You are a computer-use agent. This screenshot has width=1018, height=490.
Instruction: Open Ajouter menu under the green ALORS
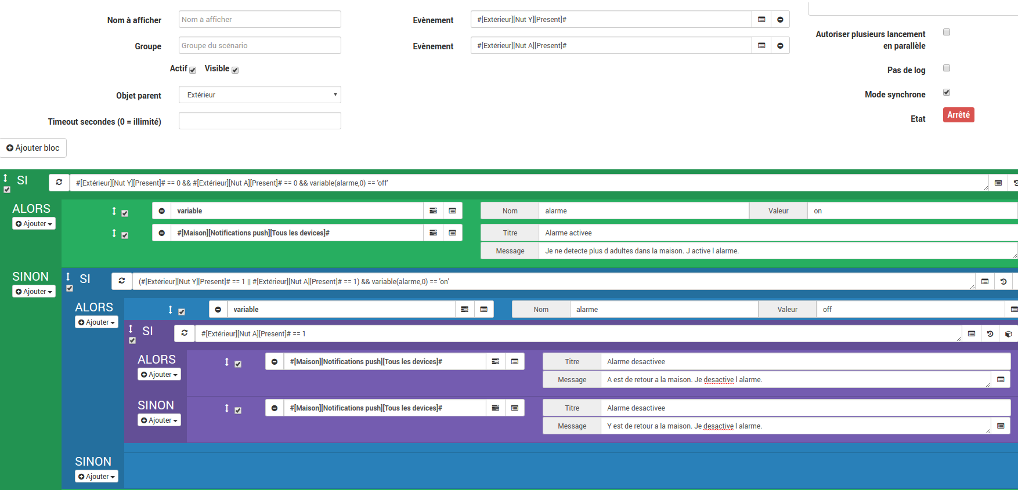click(x=34, y=224)
